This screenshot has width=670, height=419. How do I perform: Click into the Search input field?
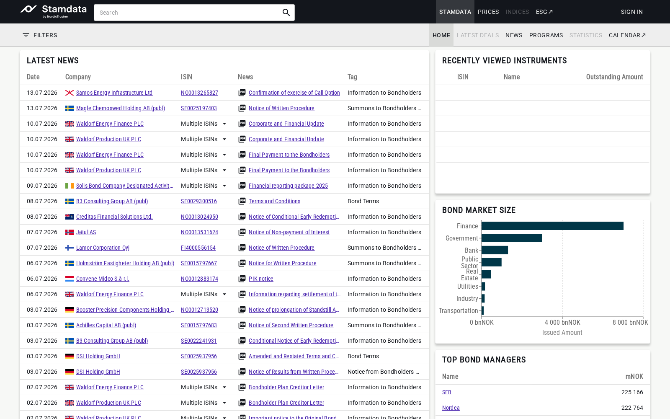pyautogui.click(x=188, y=13)
